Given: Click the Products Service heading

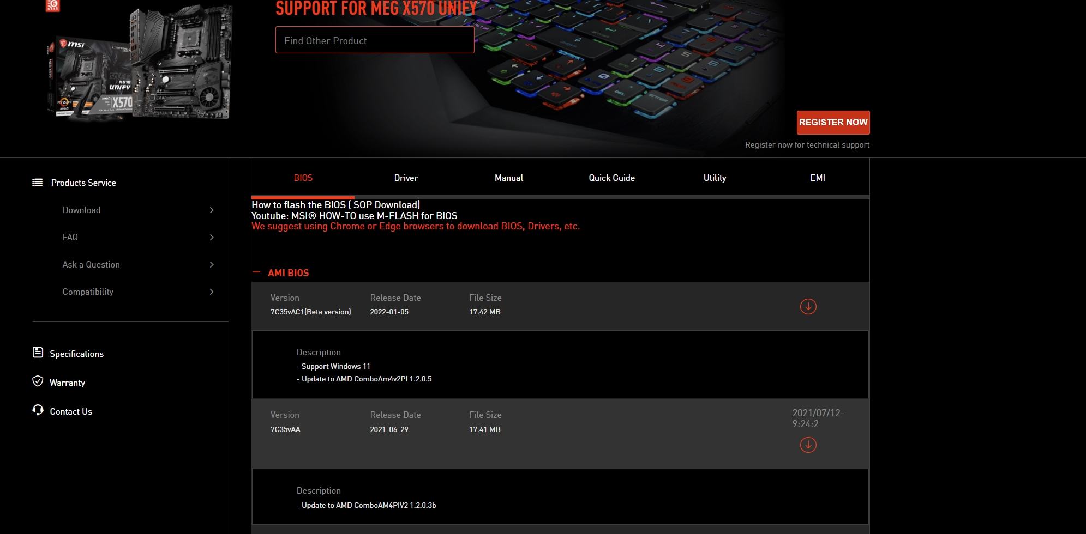Looking at the screenshot, I should [x=83, y=183].
